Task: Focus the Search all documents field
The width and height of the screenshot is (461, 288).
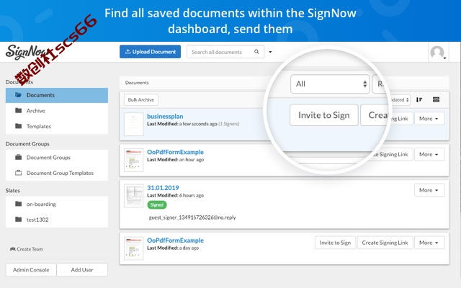Action: pyautogui.click(x=225, y=52)
